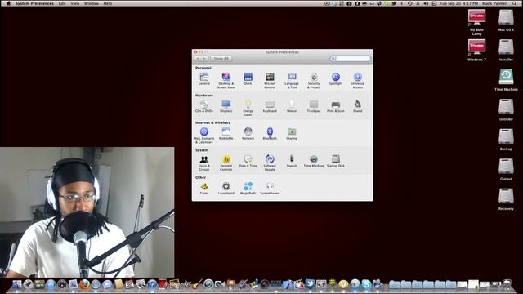Screen dimensions: 523x294
Task: Open Spotlight preference pane in System Preferences
Action: coord(336,79)
